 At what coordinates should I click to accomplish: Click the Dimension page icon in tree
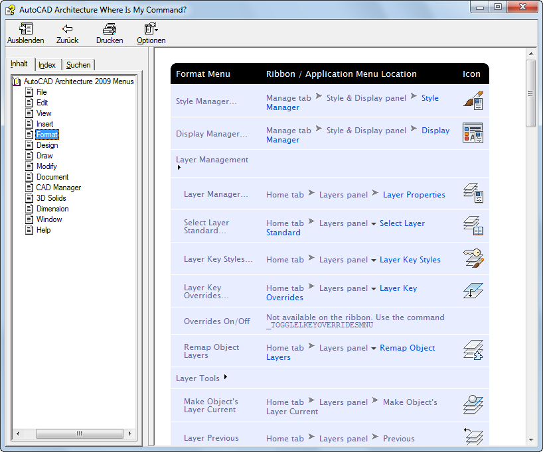tap(29, 209)
